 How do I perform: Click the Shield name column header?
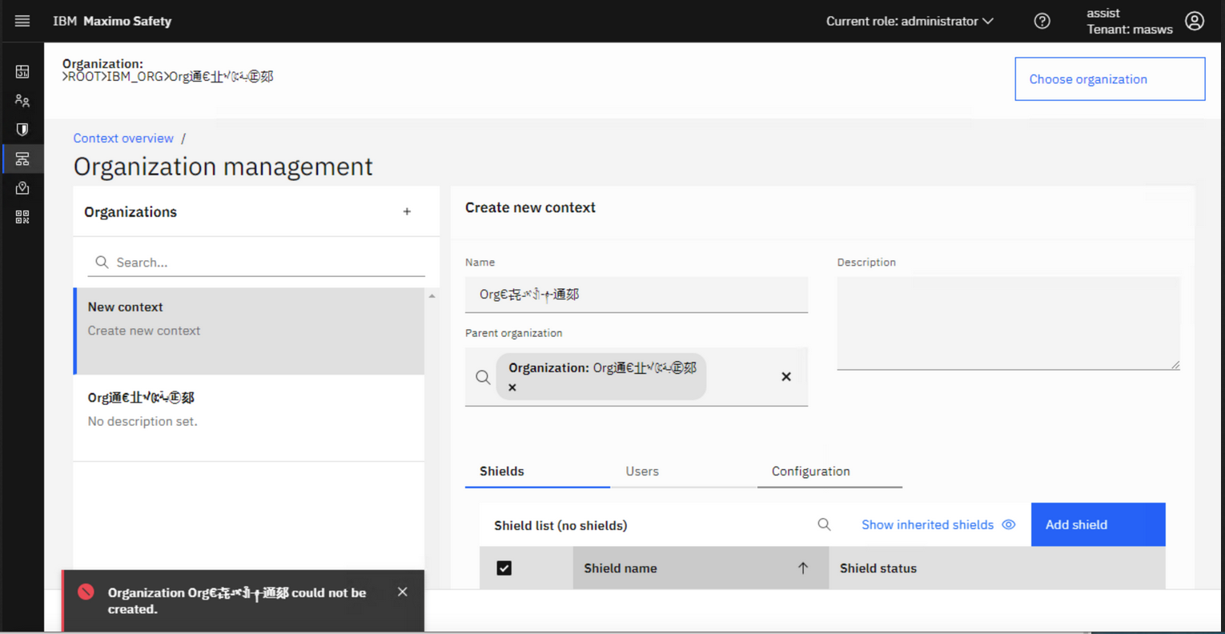(x=701, y=568)
